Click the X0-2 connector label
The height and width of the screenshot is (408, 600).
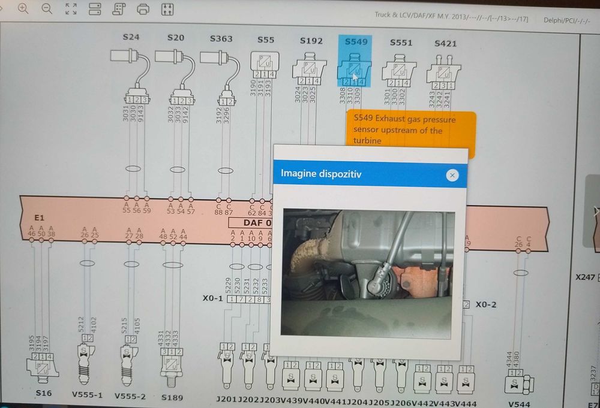485,304
